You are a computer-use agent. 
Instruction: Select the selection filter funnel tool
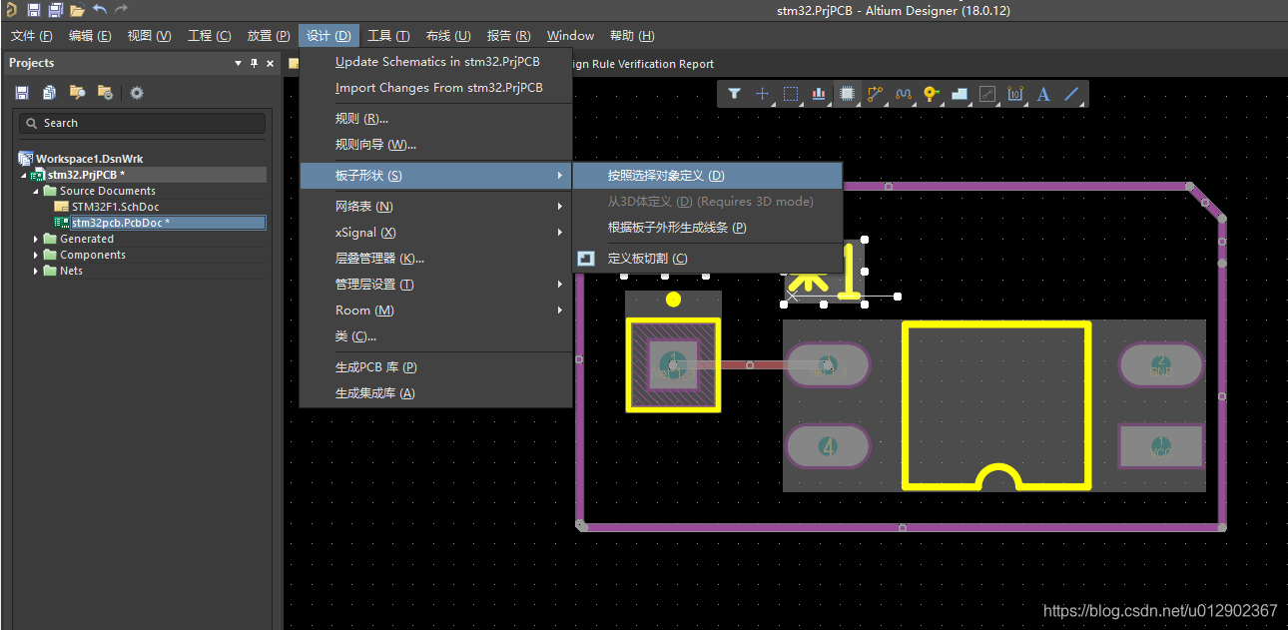pyautogui.click(x=734, y=94)
